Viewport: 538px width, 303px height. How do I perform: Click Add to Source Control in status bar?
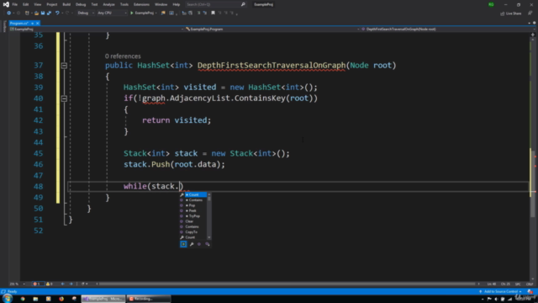501,292
